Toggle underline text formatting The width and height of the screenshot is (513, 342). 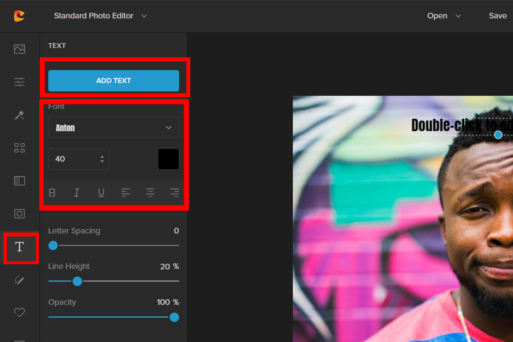[101, 193]
